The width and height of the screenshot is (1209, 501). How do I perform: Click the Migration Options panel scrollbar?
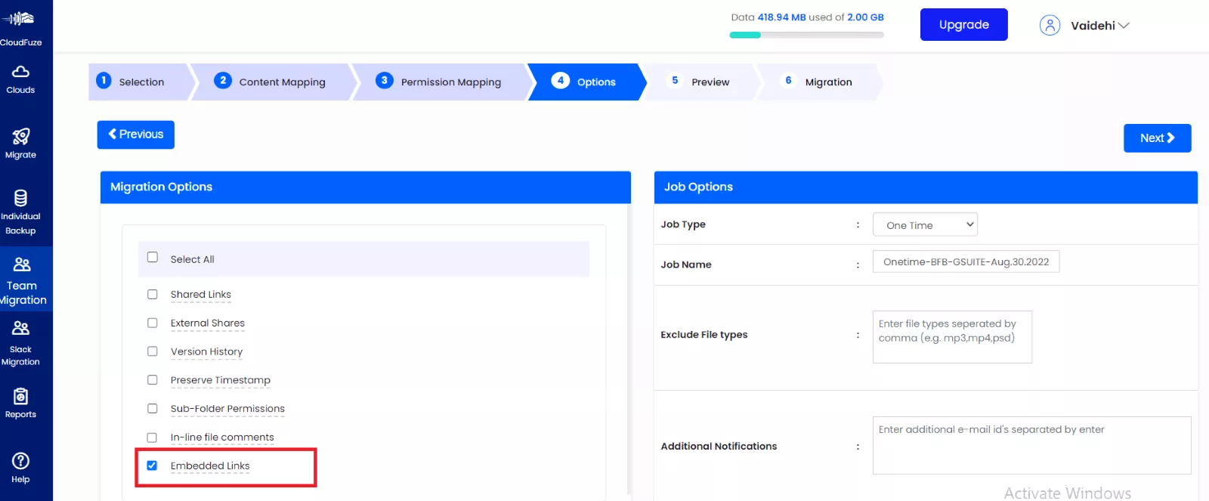(629, 348)
